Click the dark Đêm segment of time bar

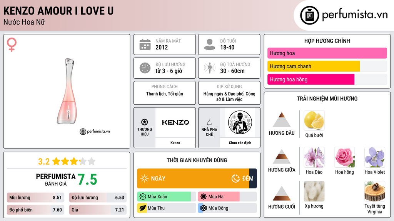click(253, 178)
